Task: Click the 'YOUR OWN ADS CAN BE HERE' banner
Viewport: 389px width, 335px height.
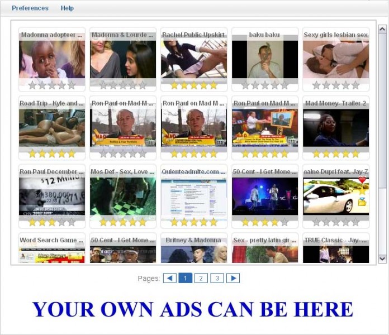Action: (x=193, y=309)
